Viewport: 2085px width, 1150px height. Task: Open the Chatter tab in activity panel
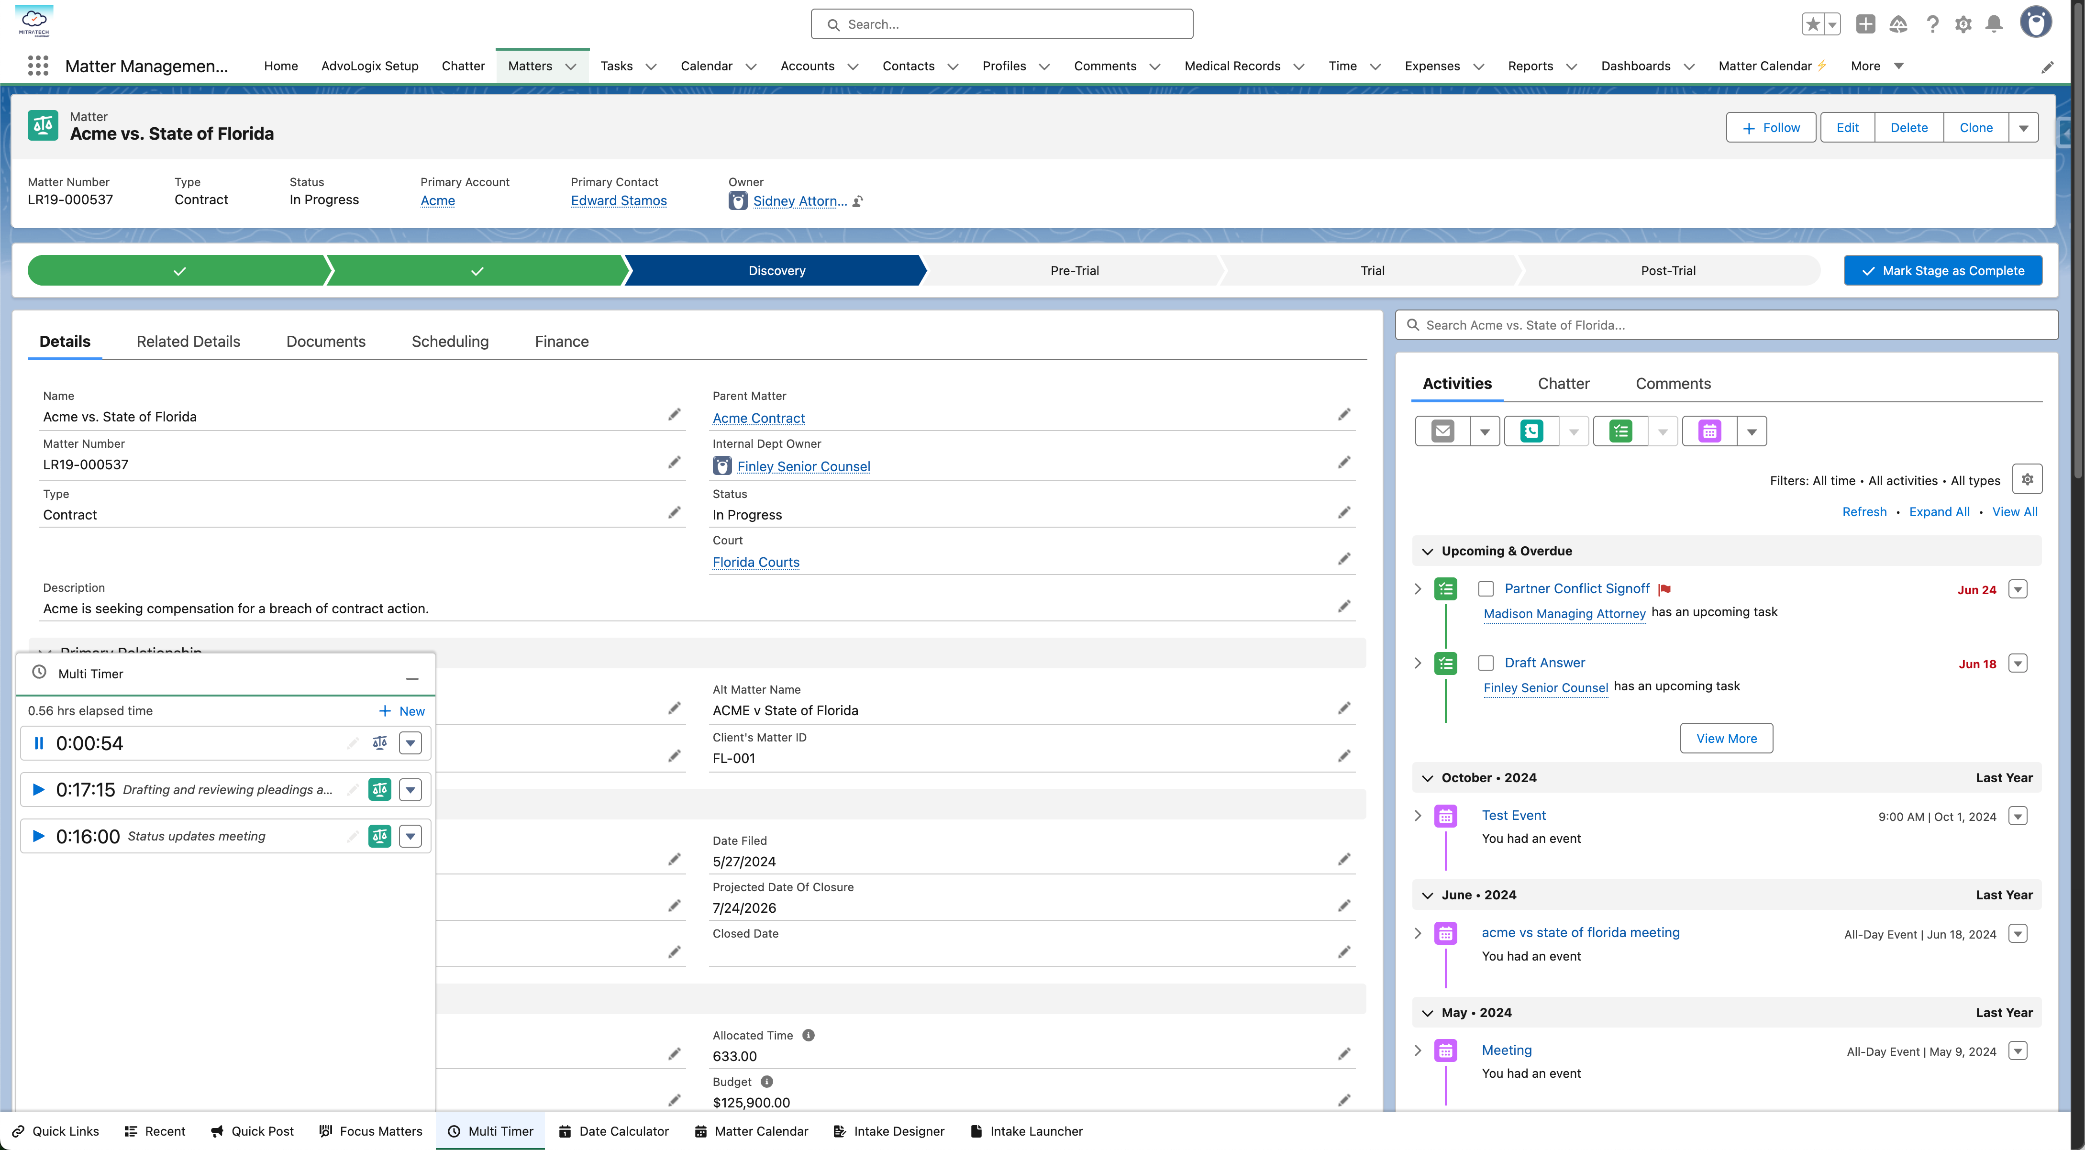tap(1563, 384)
